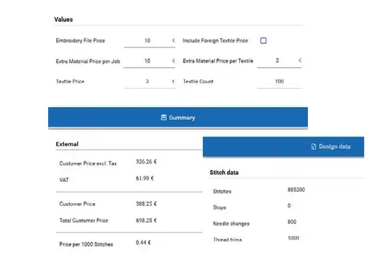
Task: Edit the Embroidery File Price field
Action: tap(149, 41)
